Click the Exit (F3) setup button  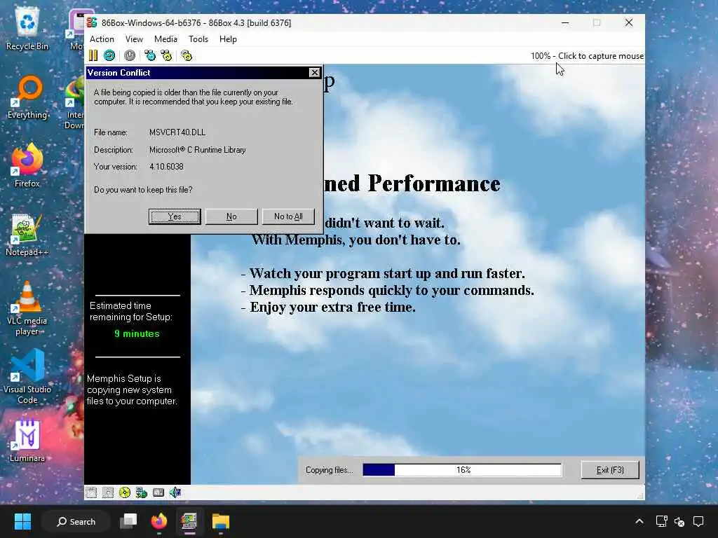pos(610,470)
